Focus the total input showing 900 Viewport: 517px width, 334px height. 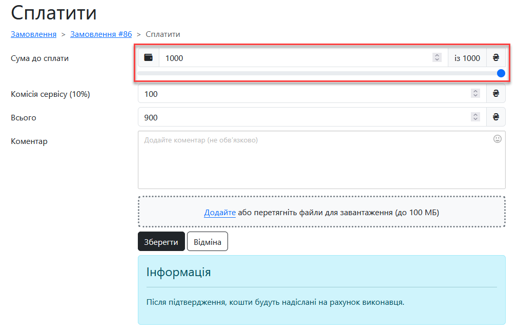click(312, 117)
